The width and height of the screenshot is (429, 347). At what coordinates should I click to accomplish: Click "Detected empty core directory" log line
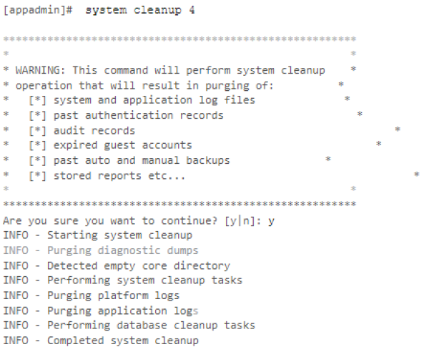pyautogui.click(x=117, y=266)
